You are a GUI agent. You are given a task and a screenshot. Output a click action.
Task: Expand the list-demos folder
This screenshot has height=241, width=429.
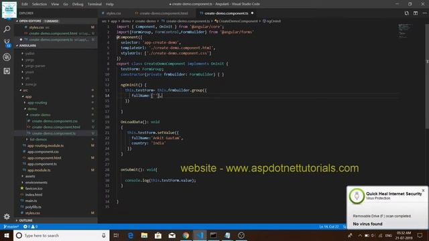(x=38, y=139)
